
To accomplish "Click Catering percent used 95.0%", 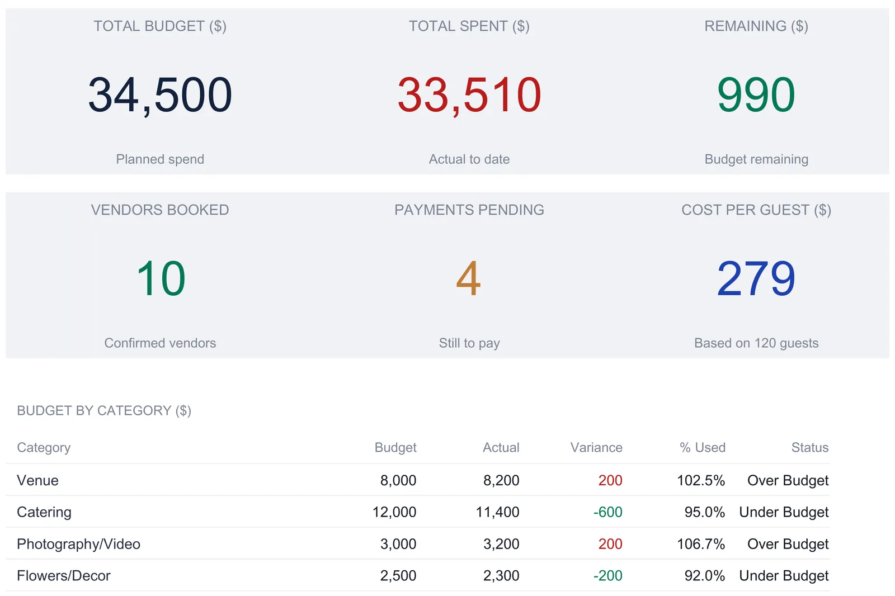I will coord(705,512).
